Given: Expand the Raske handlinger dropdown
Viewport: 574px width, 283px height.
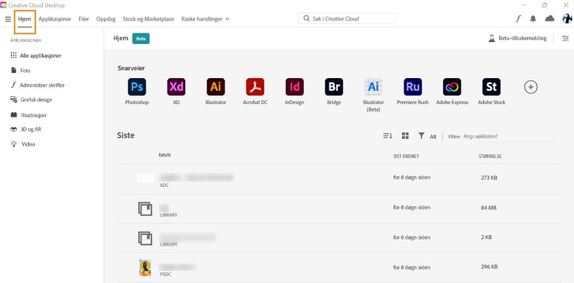Looking at the screenshot, I should 205,19.
